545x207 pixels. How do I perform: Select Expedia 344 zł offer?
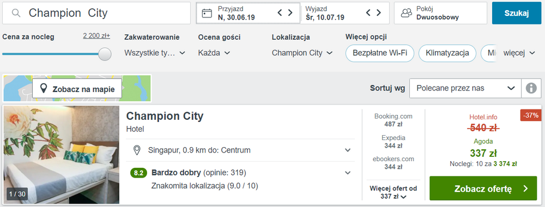(x=393, y=141)
